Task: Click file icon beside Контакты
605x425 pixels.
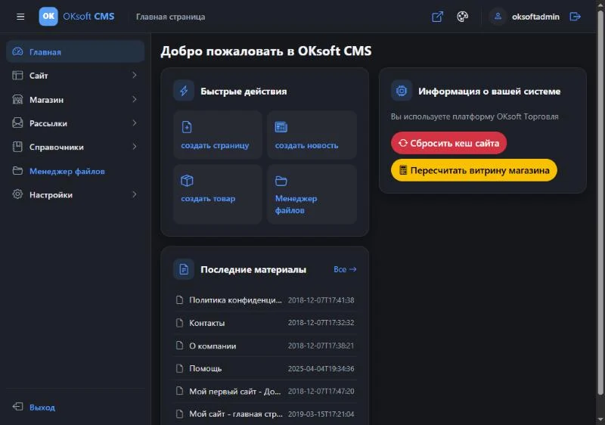Action: coord(179,323)
